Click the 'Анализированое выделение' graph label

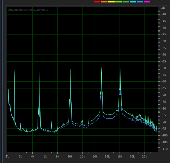(x=28, y=10)
